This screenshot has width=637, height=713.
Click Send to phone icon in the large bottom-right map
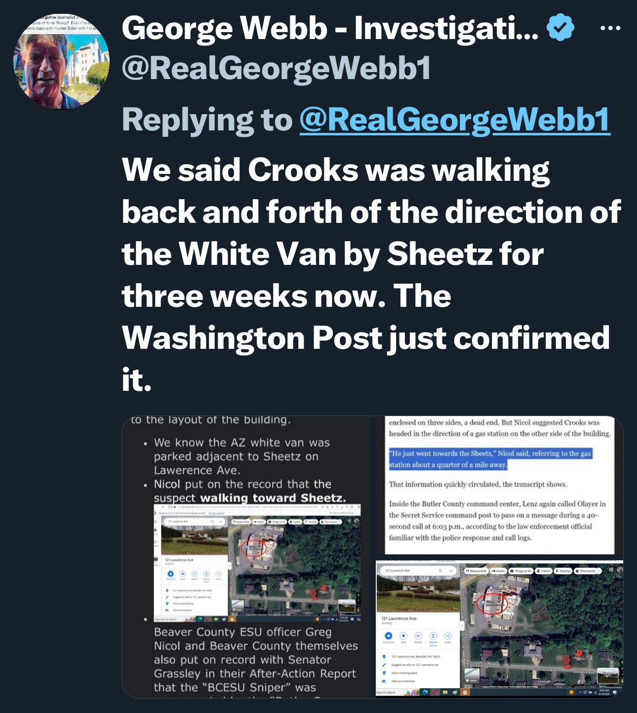[433, 636]
